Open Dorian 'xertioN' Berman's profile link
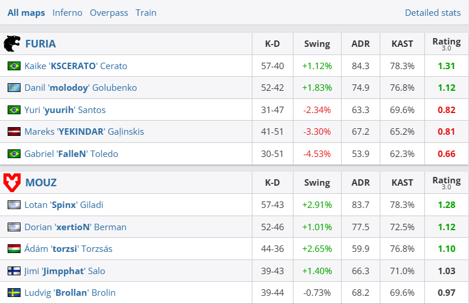 [75, 227]
